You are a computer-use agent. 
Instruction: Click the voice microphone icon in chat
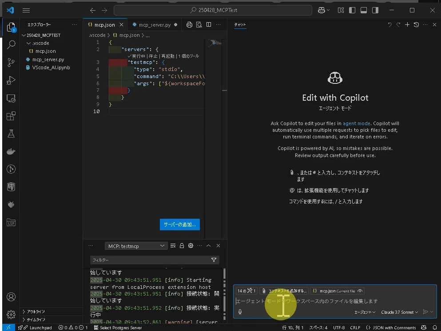[x=240, y=311]
